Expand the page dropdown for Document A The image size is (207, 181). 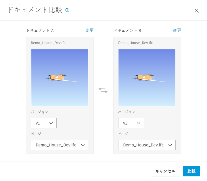pyautogui.click(x=60, y=145)
